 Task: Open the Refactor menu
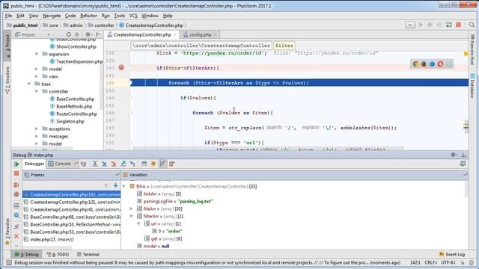point(88,16)
